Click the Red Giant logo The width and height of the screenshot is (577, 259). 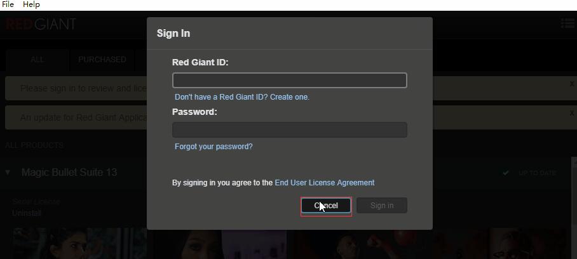(x=41, y=24)
